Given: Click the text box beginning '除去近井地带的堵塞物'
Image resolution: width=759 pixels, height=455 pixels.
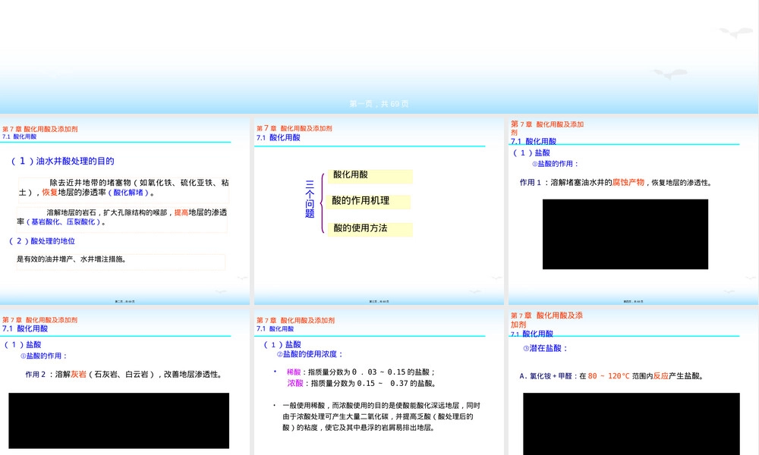Looking at the screenshot, I should tap(124, 190).
